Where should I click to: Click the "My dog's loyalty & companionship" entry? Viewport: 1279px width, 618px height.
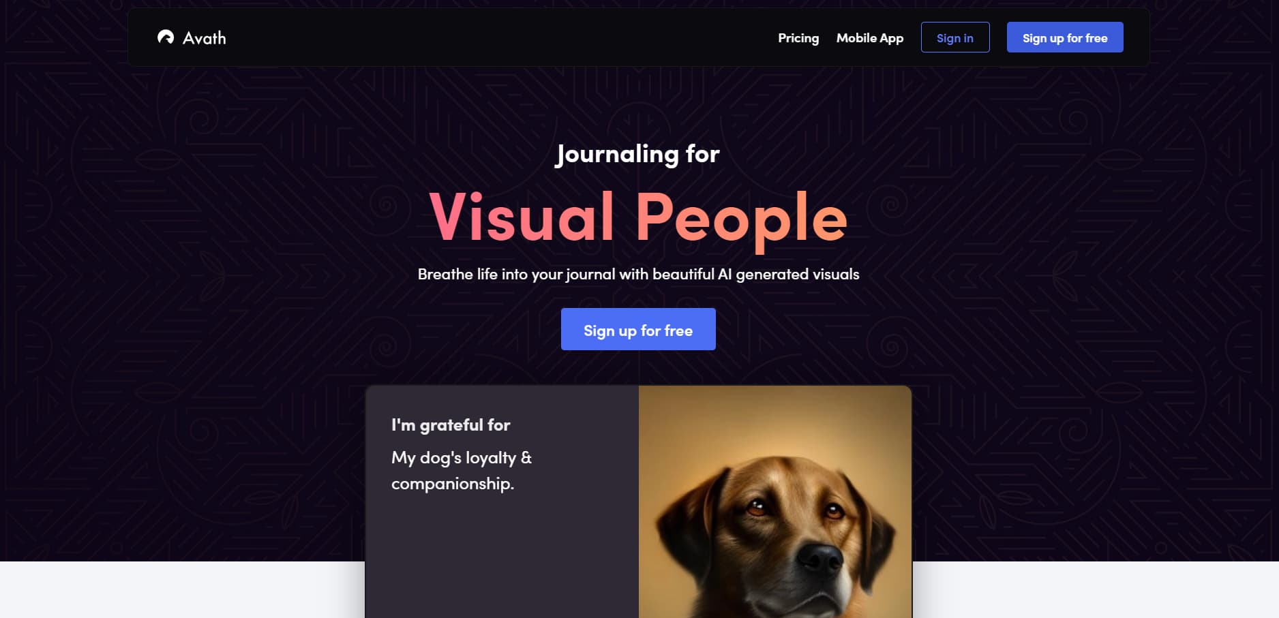462,470
